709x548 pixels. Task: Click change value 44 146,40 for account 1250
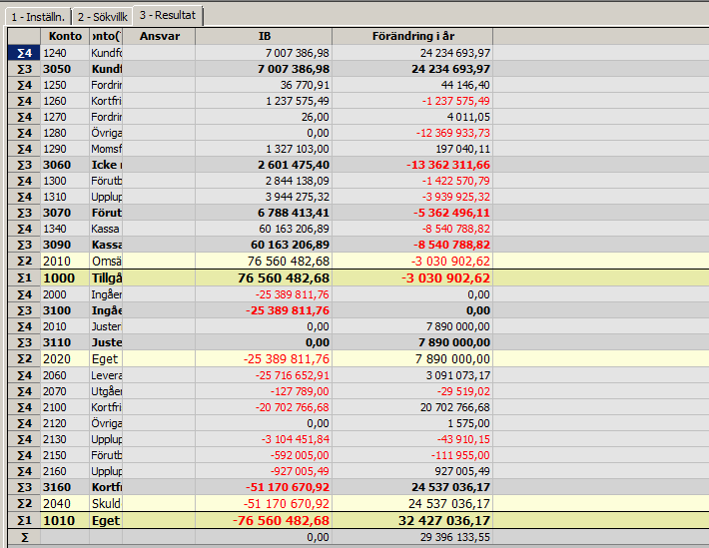pos(465,85)
